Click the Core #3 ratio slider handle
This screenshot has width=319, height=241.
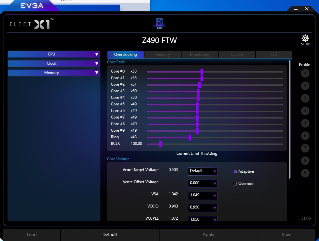coord(198,92)
